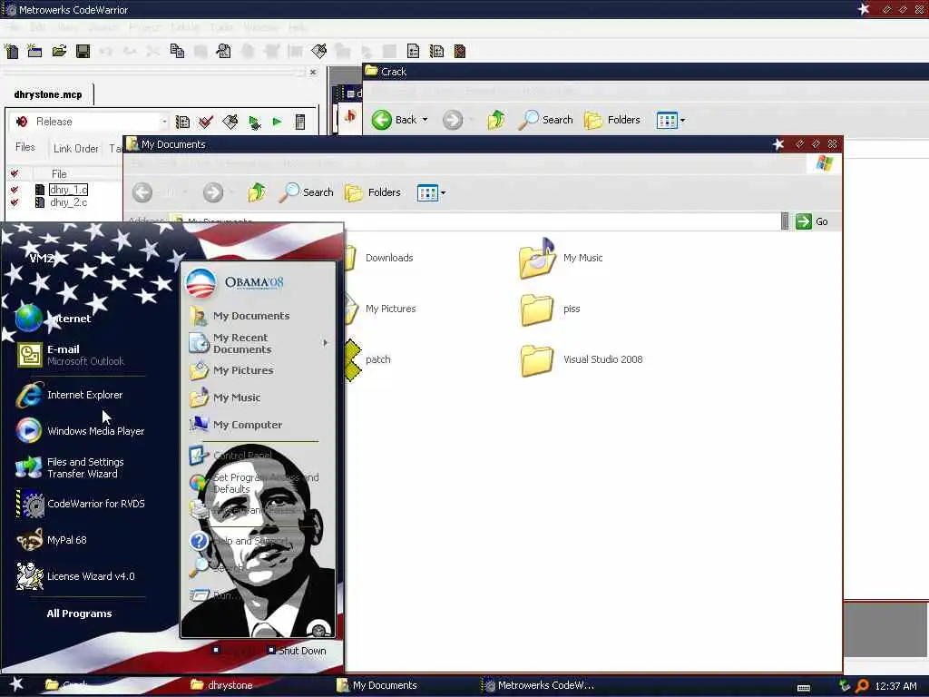Click Search button in Crack window toolbar
This screenshot has width=929, height=697.
[545, 120]
